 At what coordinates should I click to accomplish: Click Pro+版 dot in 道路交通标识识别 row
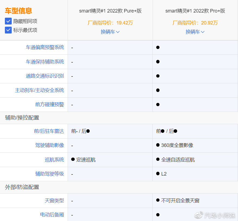pos(158,76)
